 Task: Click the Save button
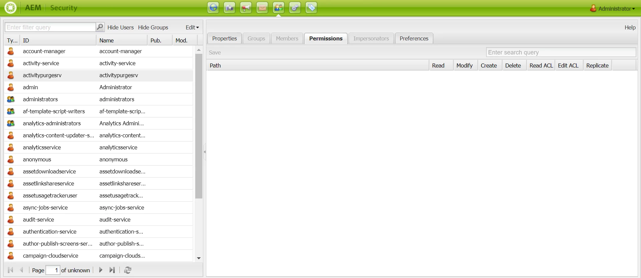(215, 52)
